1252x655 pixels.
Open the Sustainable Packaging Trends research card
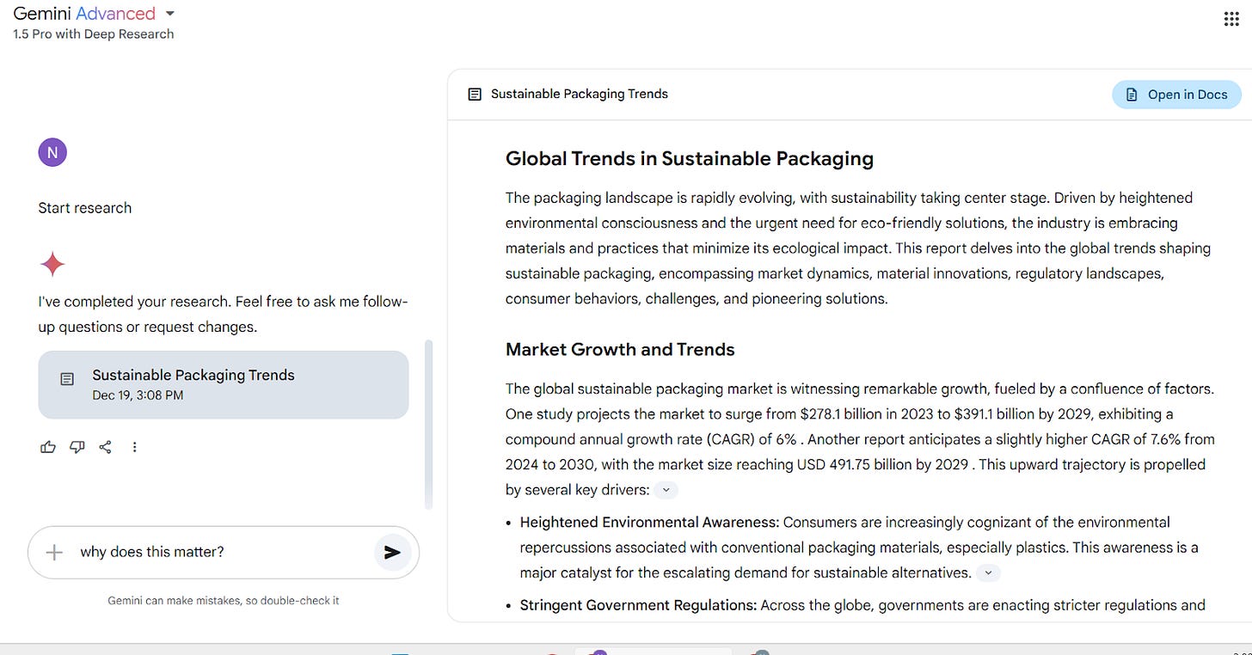(x=223, y=383)
